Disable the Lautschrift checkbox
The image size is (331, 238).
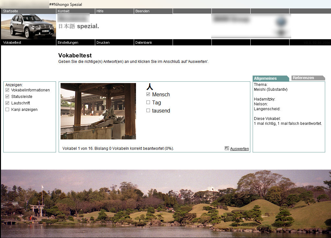tap(7, 103)
